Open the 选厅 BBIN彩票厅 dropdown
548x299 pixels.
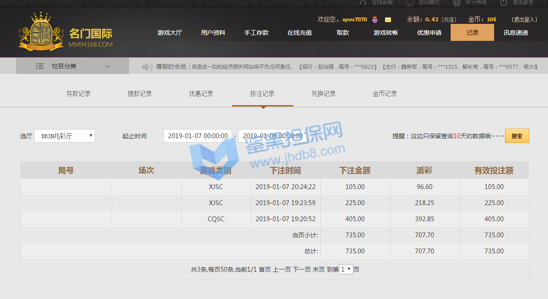coord(65,136)
